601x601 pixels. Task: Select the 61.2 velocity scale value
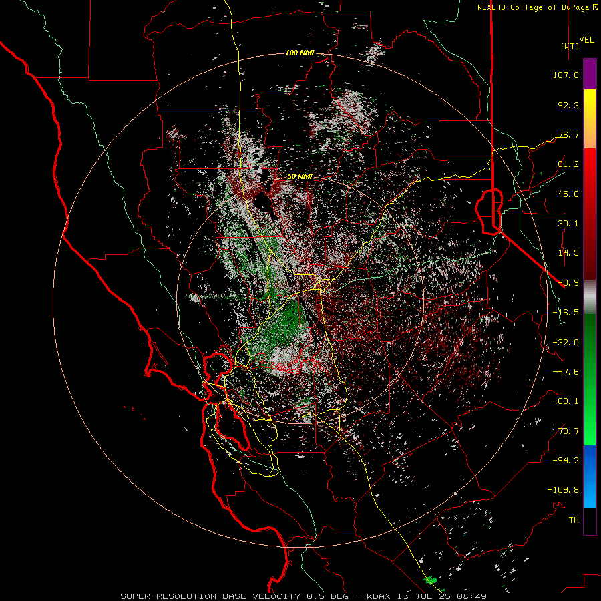[x=568, y=164]
